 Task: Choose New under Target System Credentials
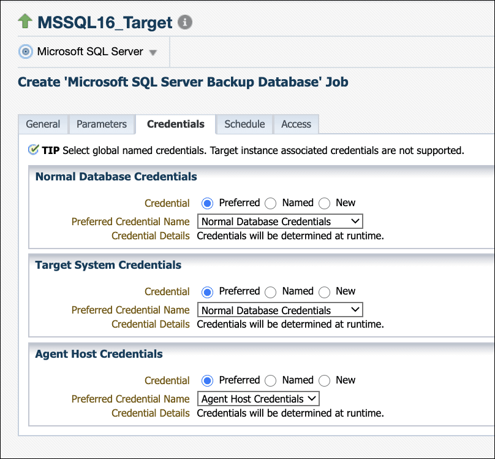point(324,291)
